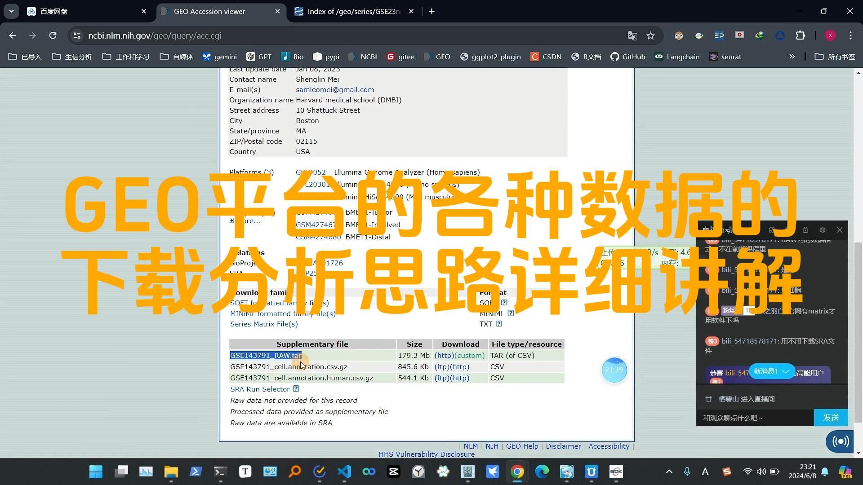Open SRA Run Selector link

[x=259, y=389]
